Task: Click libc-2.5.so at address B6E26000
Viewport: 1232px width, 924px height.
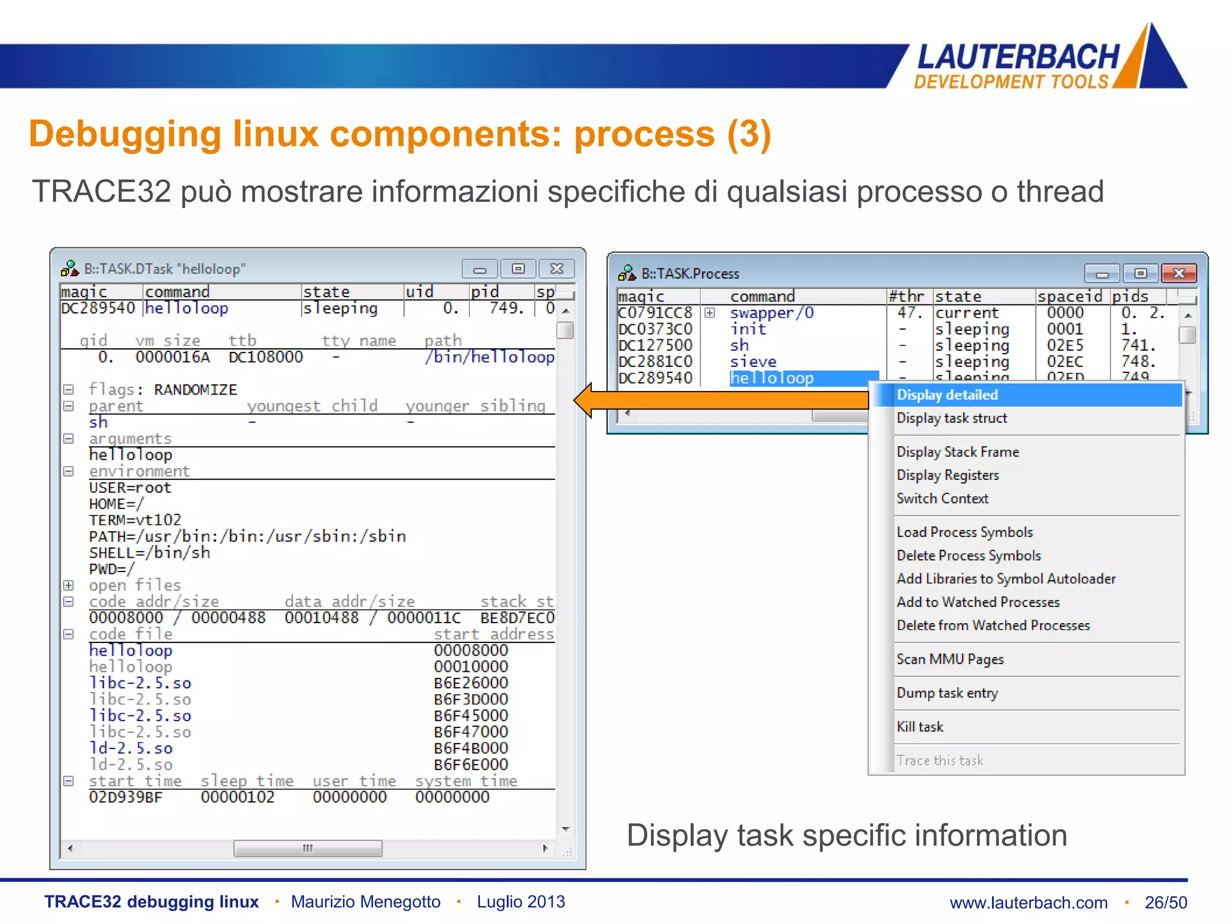Action: click(140, 683)
